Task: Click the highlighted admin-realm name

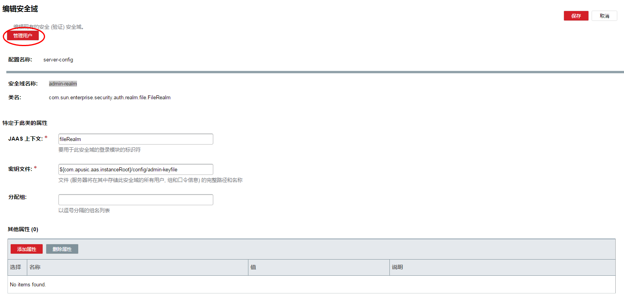Action: [63, 84]
